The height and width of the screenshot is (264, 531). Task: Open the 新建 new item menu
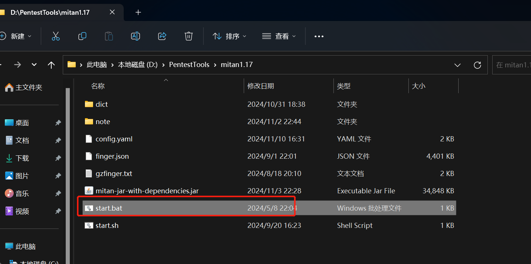coord(16,36)
